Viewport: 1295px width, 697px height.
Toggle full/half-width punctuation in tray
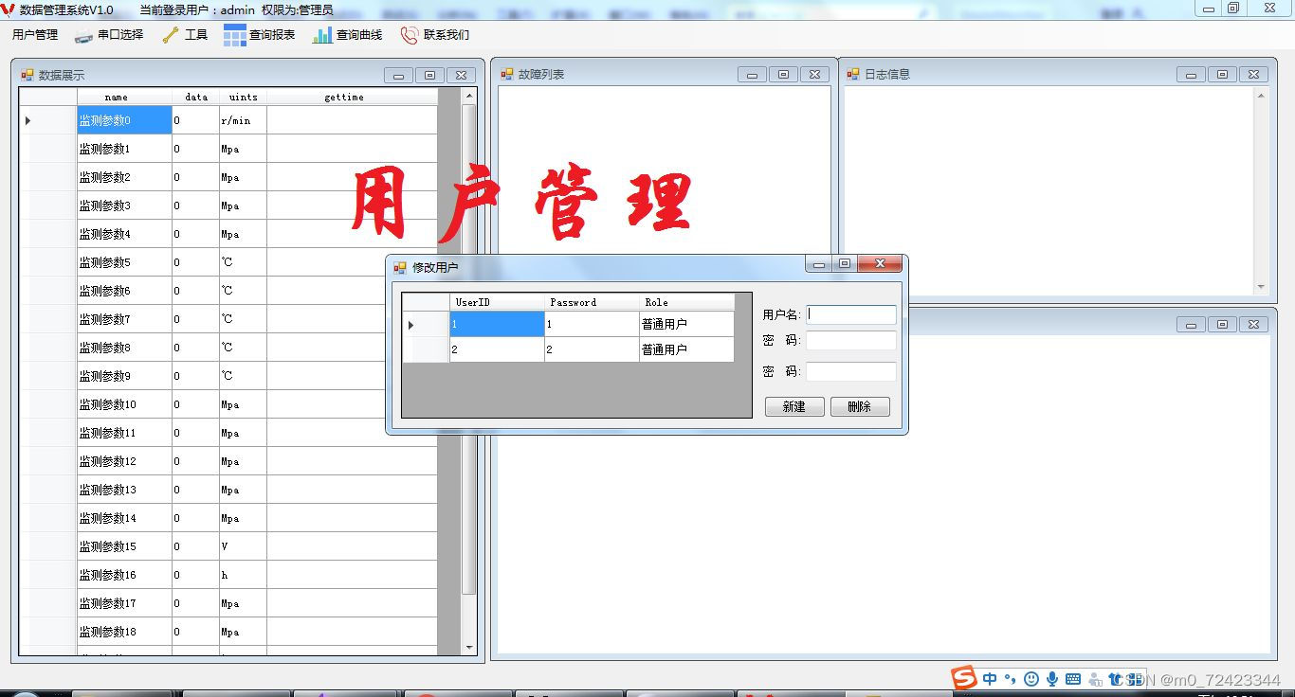pyautogui.click(x=1011, y=678)
